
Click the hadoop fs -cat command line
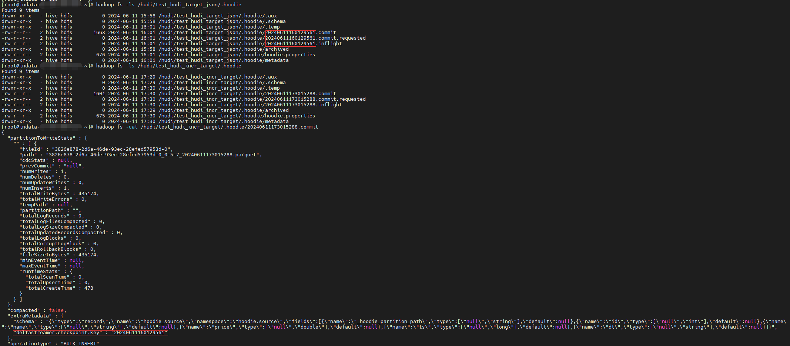click(x=207, y=127)
